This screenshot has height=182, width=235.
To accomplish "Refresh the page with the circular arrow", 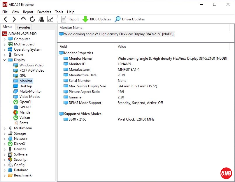I will [x=32, y=19].
